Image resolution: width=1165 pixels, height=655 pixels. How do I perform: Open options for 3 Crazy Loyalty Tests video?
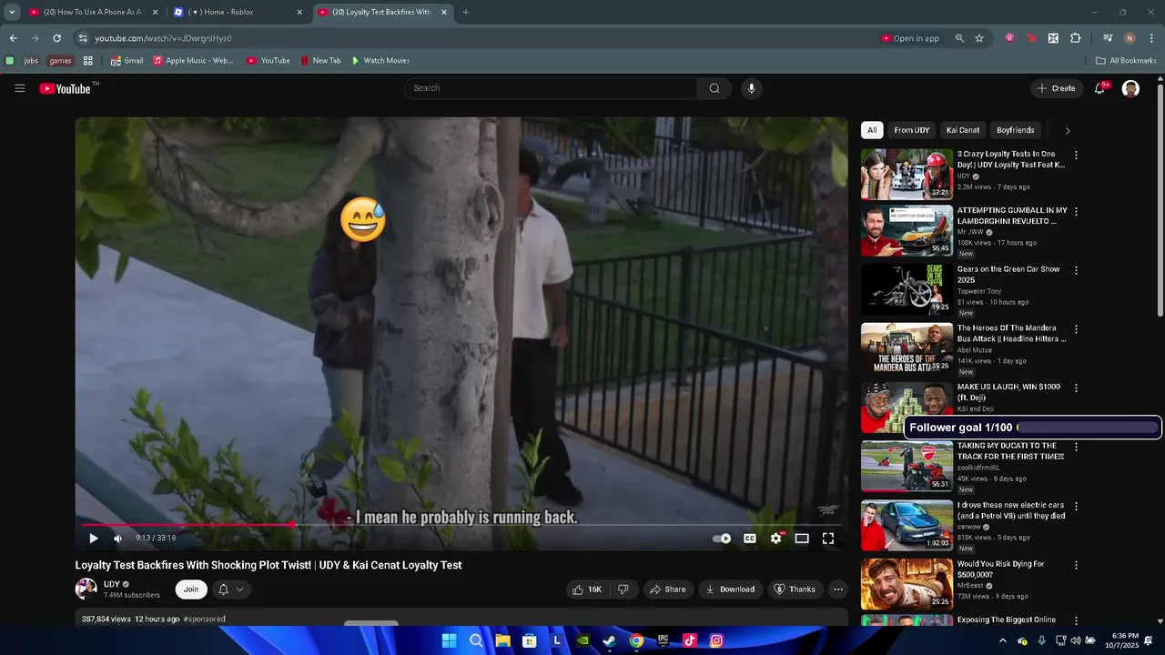click(1076, 156)
